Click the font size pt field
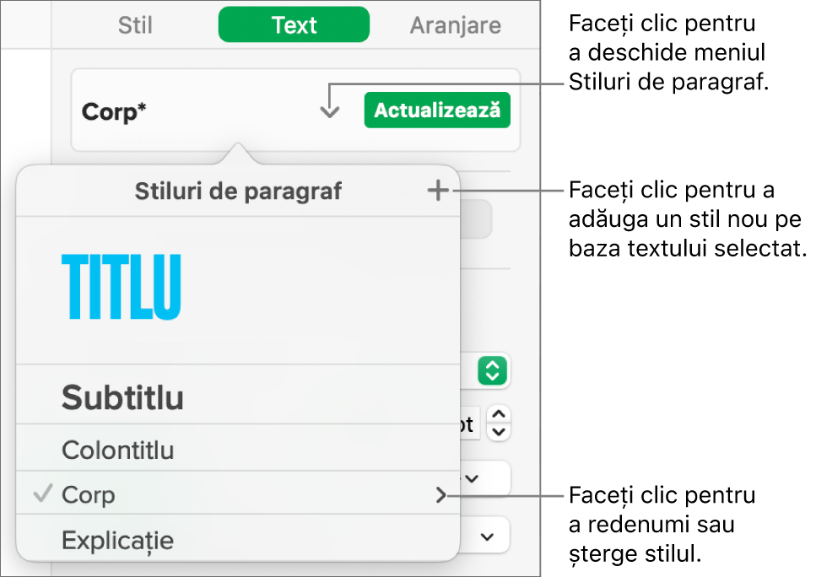 point(470,424)
